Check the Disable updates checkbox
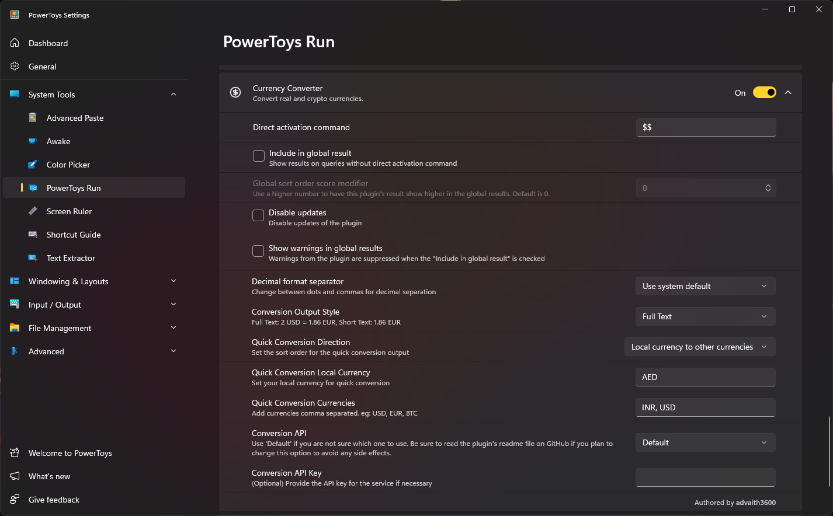Image resolution: width=833 pixels, height=516 pixels. point(258,215)
